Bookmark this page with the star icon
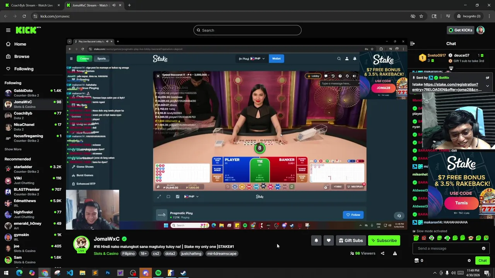Viewport: 495px width, 278px height. point(421,16)
